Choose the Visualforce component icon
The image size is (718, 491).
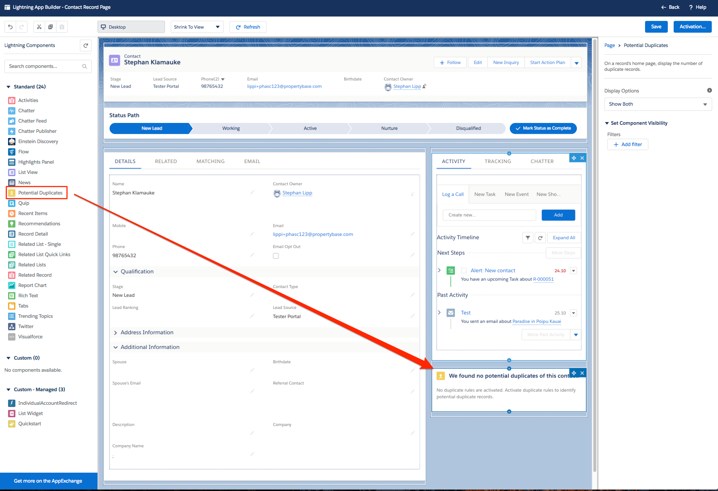coord(12,337)
